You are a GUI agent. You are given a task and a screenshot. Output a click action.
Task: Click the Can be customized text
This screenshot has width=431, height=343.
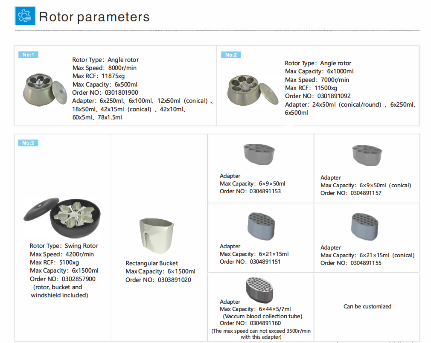pyautogui.click(x=367, y=306)
